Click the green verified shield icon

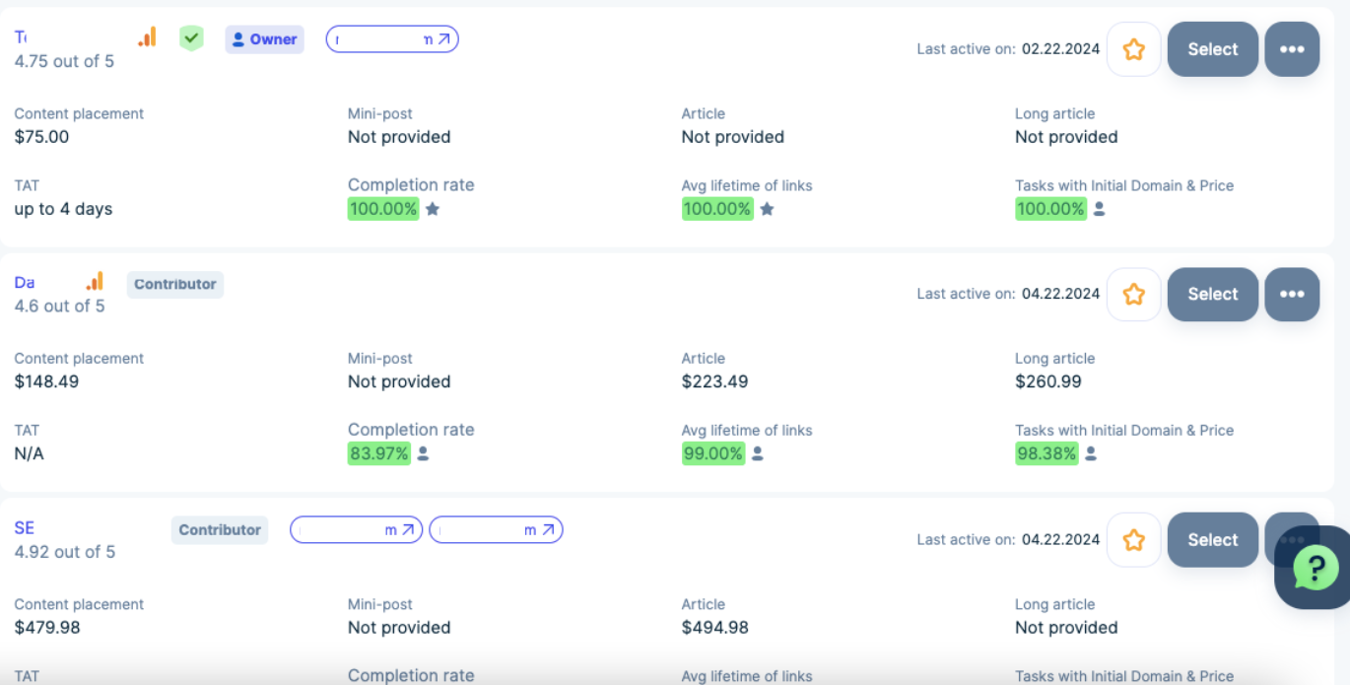[x=191, y=38]
